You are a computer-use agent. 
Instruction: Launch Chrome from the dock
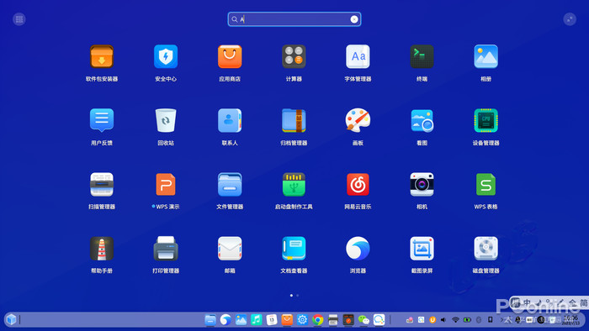(x=318, y=320)
